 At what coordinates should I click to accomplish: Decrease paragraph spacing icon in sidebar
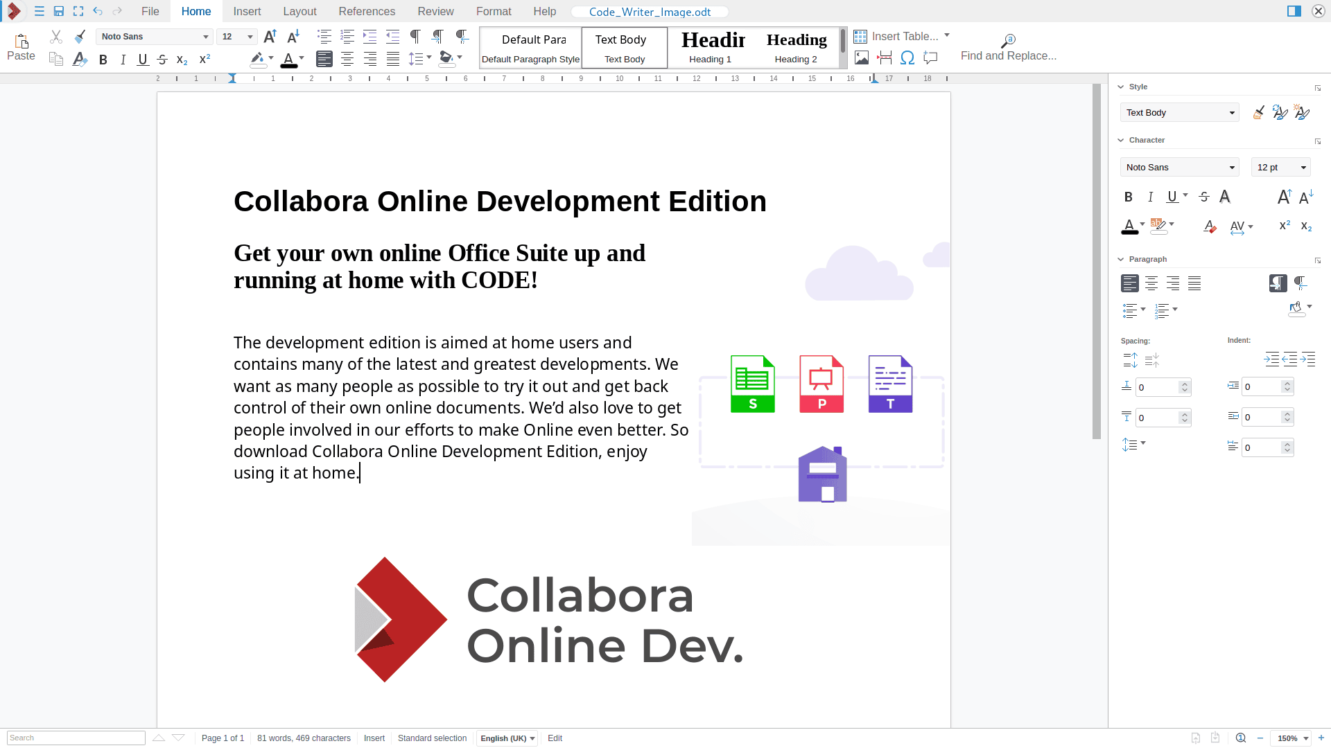point(1152,360)
